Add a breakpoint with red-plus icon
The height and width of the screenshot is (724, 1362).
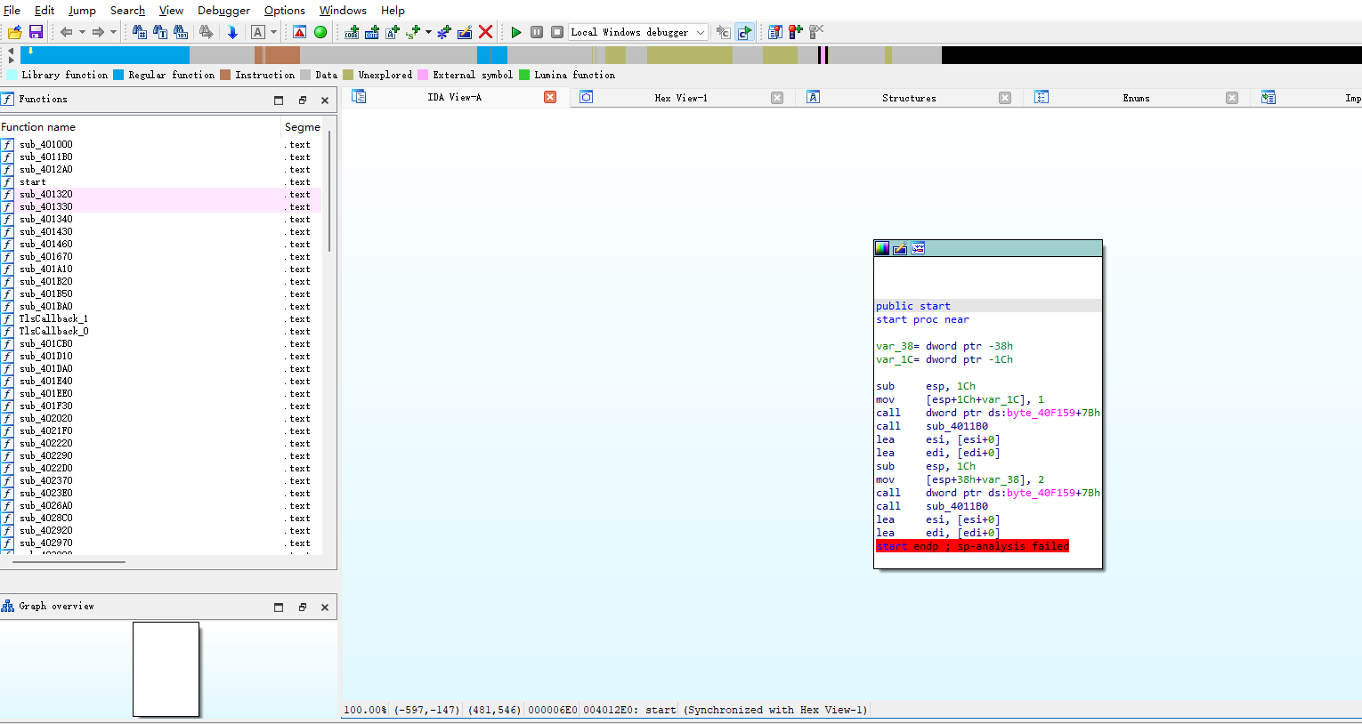click(796, 32)
